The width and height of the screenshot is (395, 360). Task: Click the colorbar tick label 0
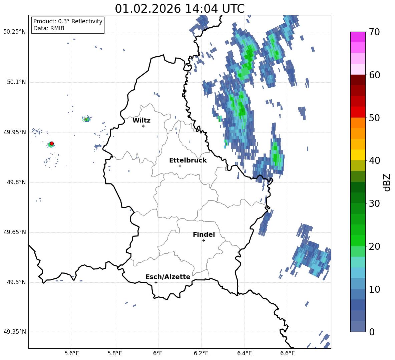(372, 332)
